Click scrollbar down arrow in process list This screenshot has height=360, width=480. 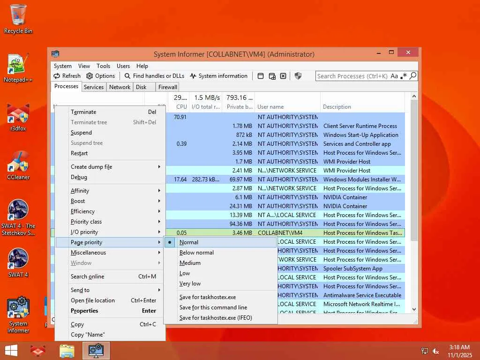[414, 309]
